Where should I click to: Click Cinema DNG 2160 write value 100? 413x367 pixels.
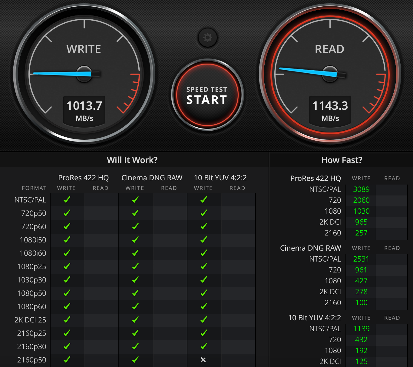(x=361, y=303)
